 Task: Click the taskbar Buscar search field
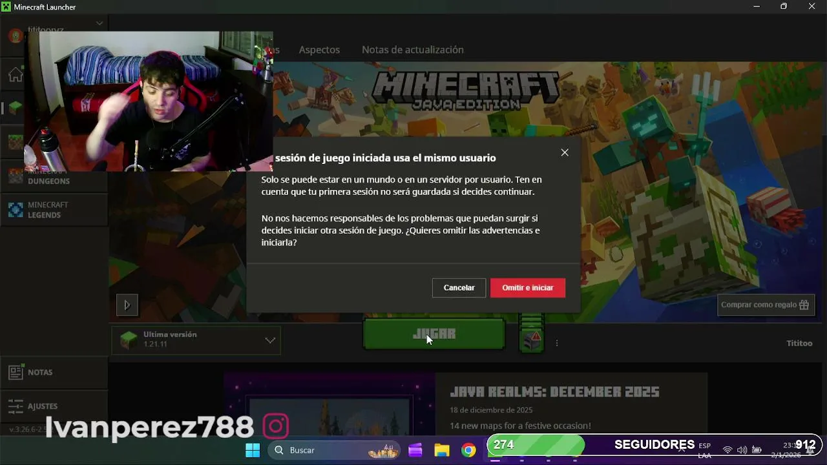point(335,450)
